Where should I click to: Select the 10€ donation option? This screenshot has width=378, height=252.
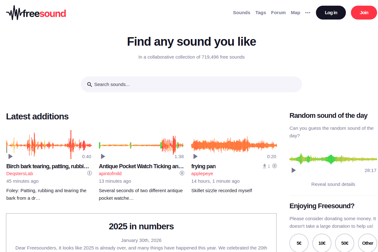(x=322, y=243)
